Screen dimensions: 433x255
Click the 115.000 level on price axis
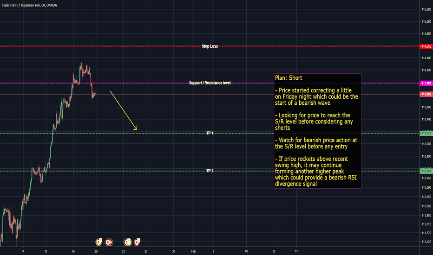click(426, 21)
